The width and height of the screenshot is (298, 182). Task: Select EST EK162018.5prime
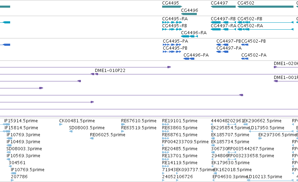click(x=233, y=170)
